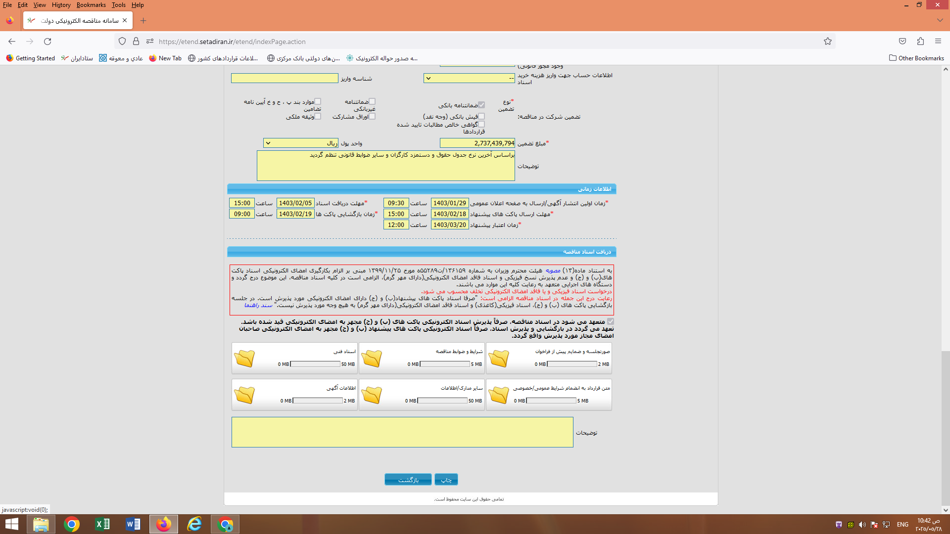Viewport: 950px width, 534px height.
Task: Open volume control in system tray
Action: pyautogui.click(x=862, y=525)
